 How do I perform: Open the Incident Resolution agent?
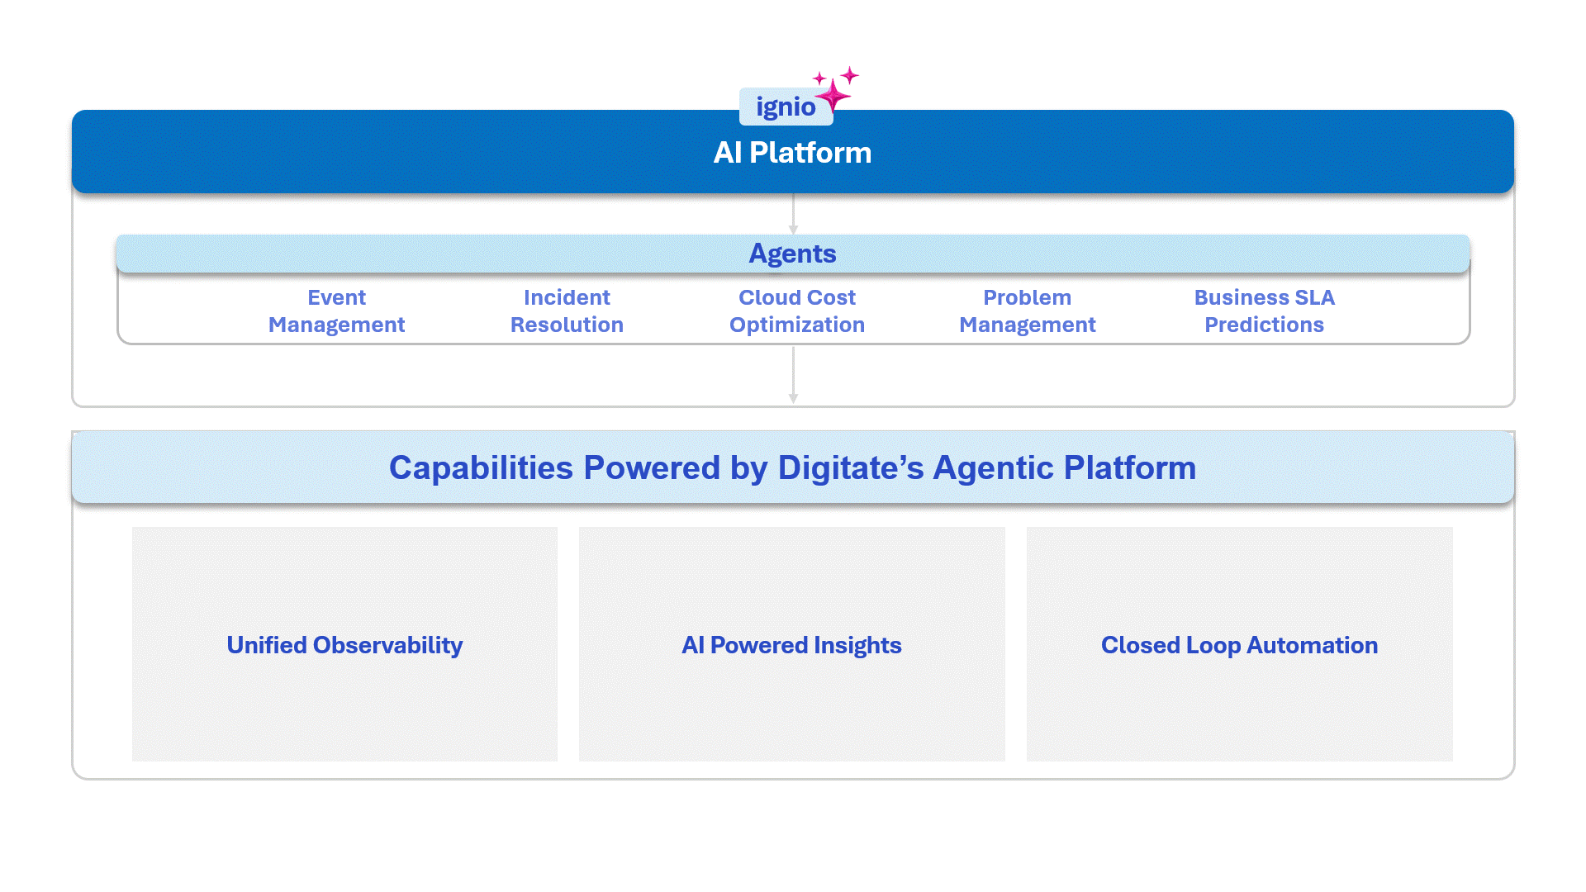tap(567, 311)
